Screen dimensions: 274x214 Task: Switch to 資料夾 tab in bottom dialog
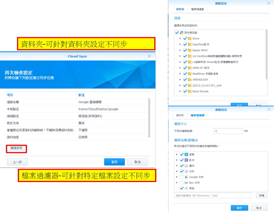(x=180, y=115)
